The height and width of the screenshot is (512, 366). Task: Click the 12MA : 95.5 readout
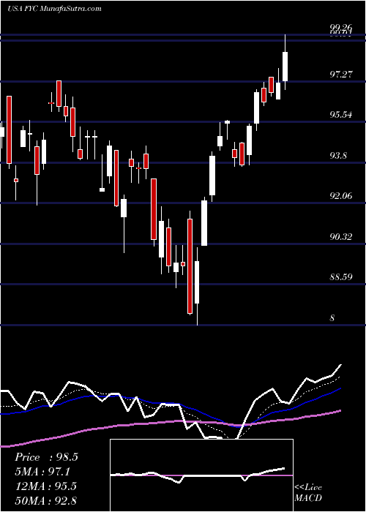tap(45, 486)
